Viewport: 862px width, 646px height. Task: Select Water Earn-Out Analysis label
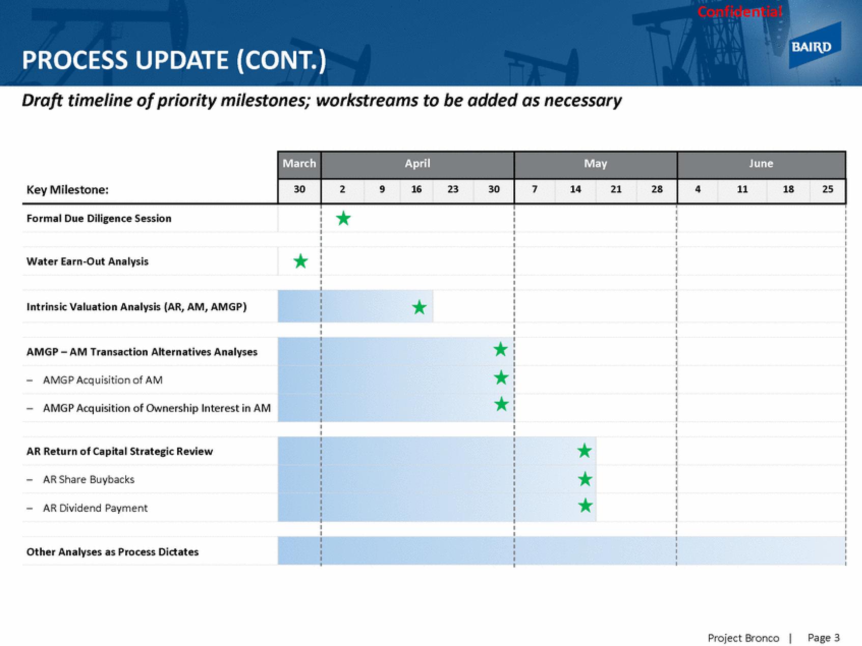coord(88,261)
